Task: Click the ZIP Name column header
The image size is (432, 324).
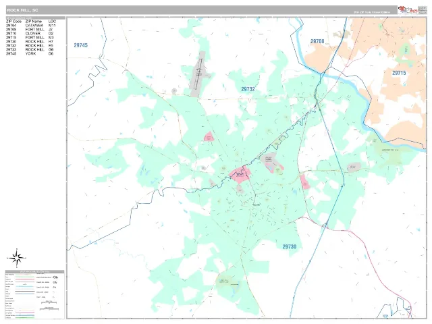Action: point(34,21)
